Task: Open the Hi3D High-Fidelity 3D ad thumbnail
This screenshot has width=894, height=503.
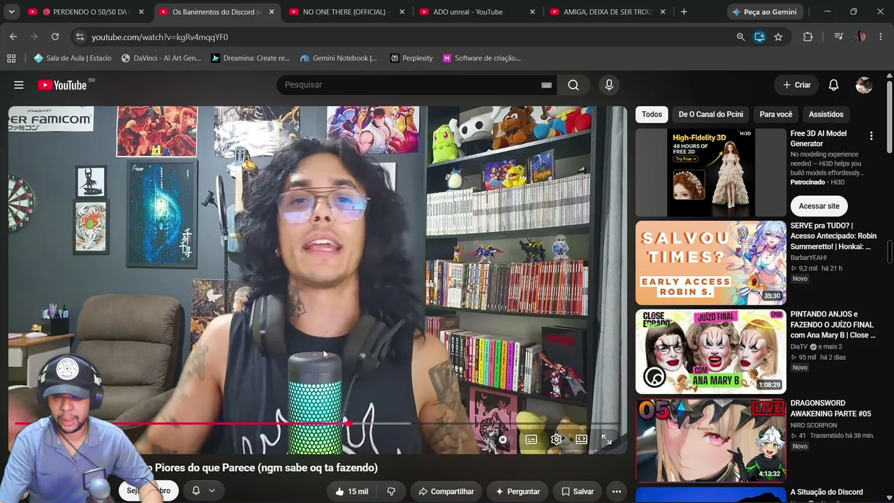Action: point(710,173)
